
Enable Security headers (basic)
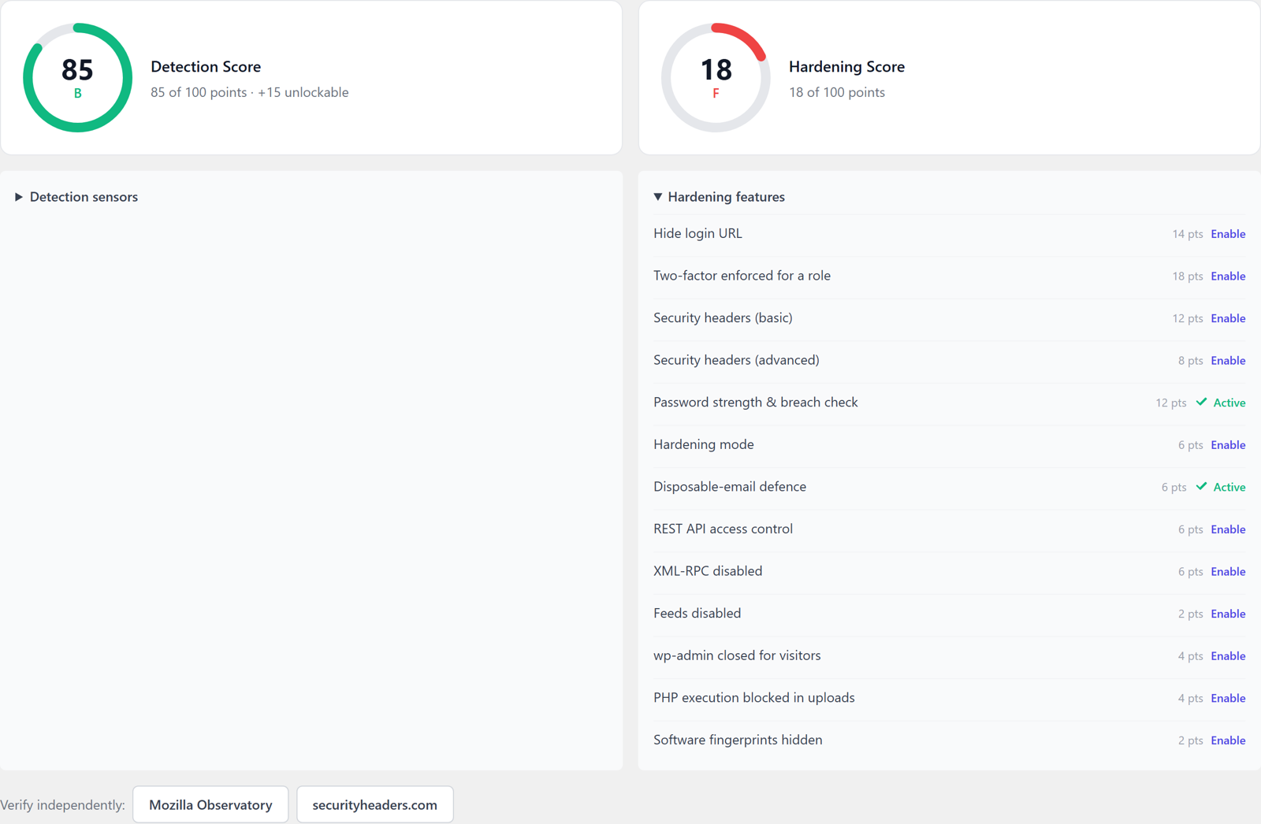click(x=1228, y=318)
